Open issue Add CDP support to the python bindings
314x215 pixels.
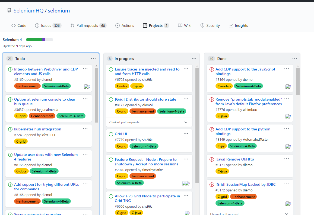[x=243, y=131]
